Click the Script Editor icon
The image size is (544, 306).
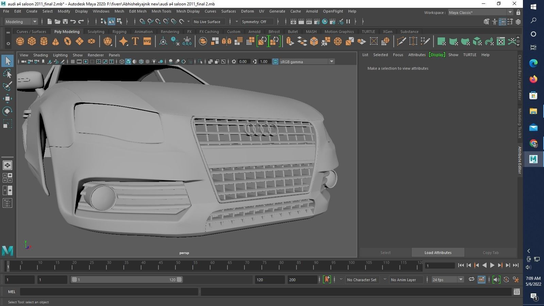point(517,292)
